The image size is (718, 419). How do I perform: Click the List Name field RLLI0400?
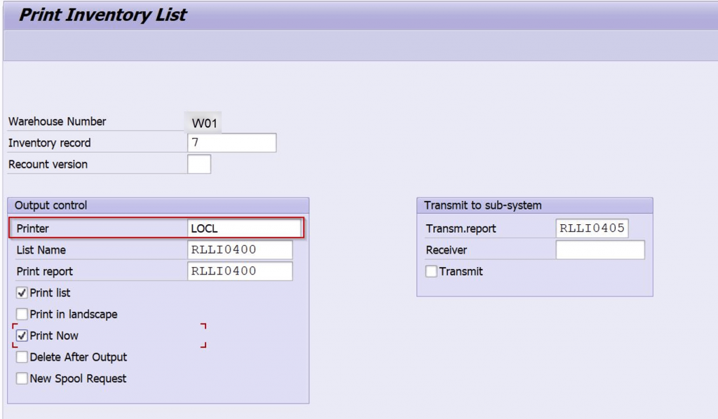pyautogui.click(x=240, y=249)
